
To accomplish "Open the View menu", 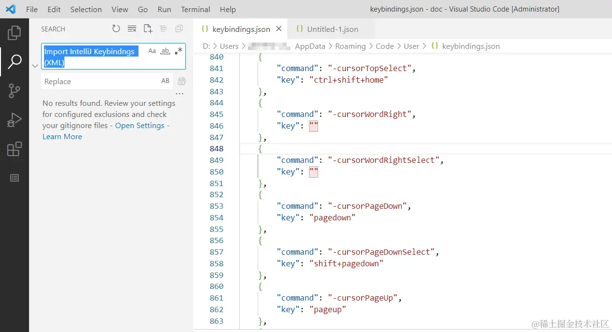I will point(120,9).
